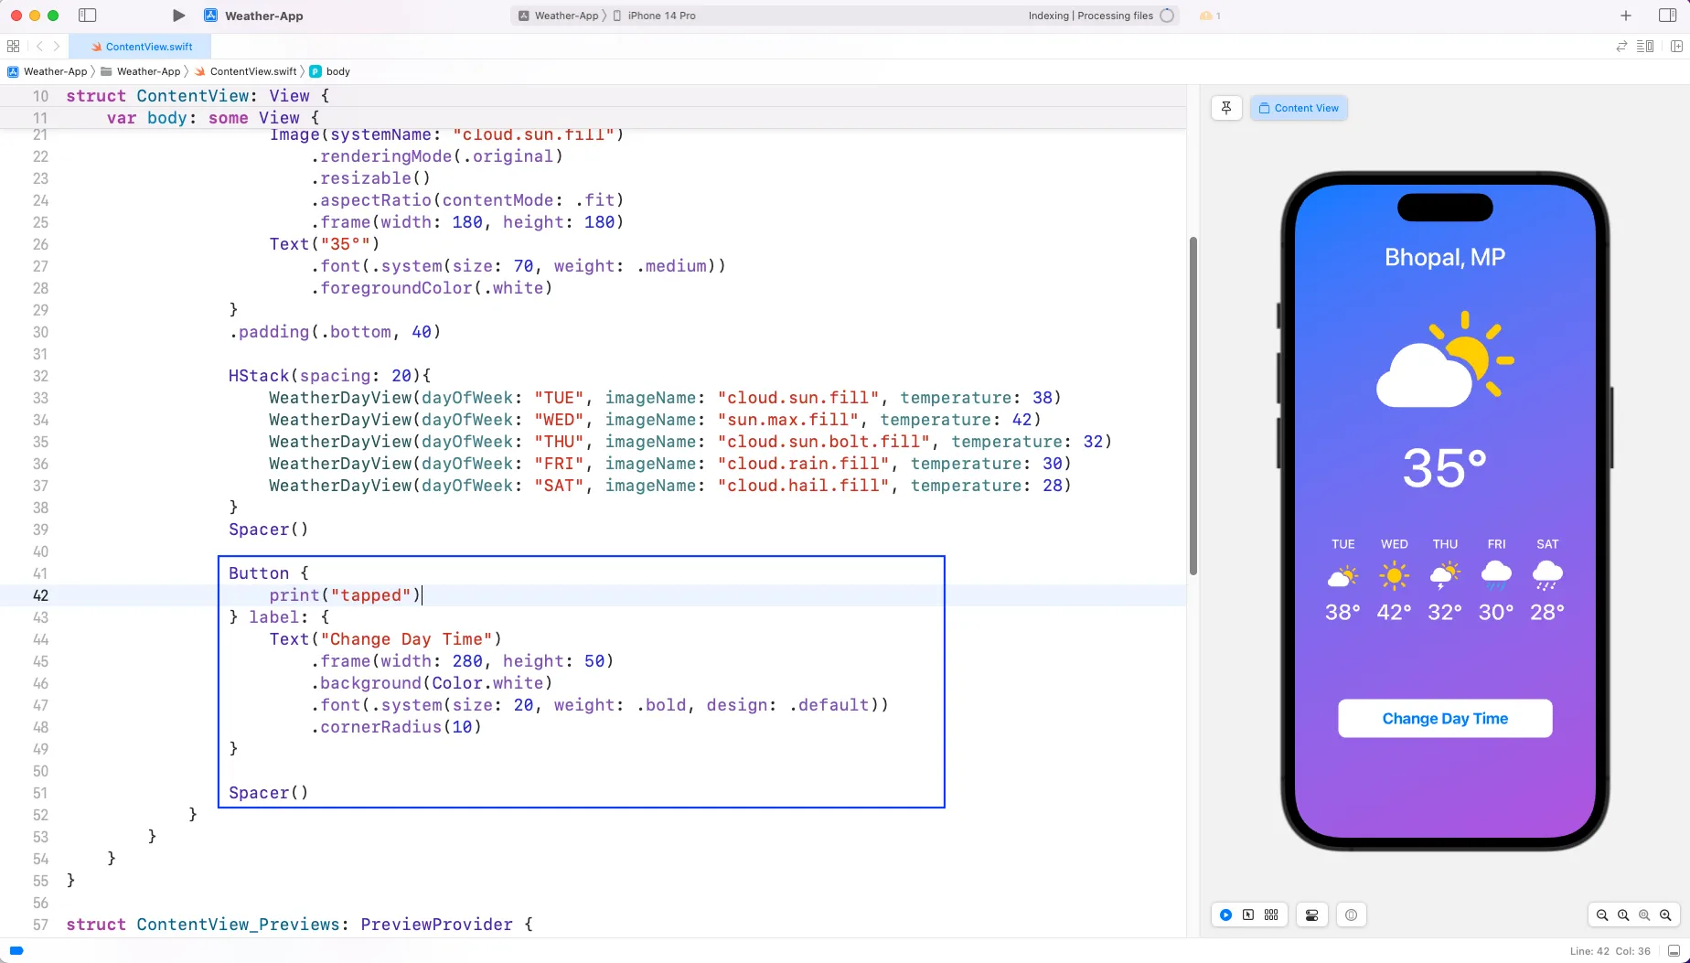Tap Change Day Time in preview
Screen dimensions: 1690x963
click(x=1445, y=718)
